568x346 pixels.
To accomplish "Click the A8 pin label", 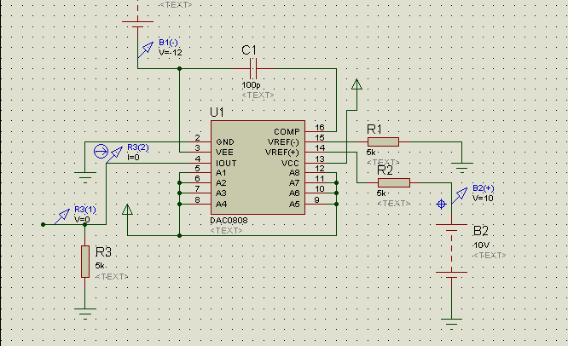I will point(294,173).
